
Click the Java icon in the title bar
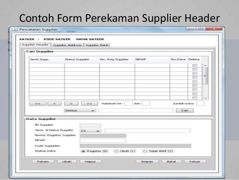(x=15, y=30)
